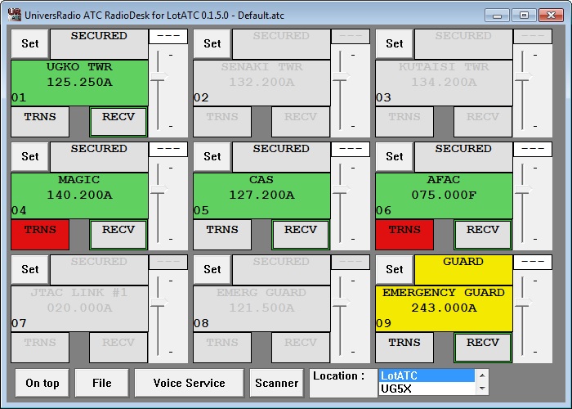572x409 pixels.
Task: Select the AFAC 075.000F channel panel
Action: click(x=444, y=196)
